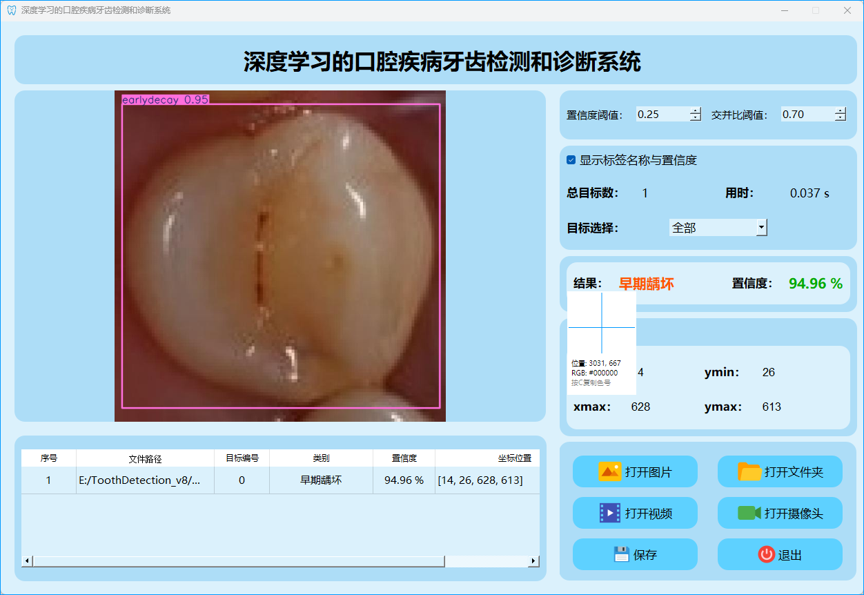
Task: Click the tooth app icon in title bar
Action: [x=11, y=10]
